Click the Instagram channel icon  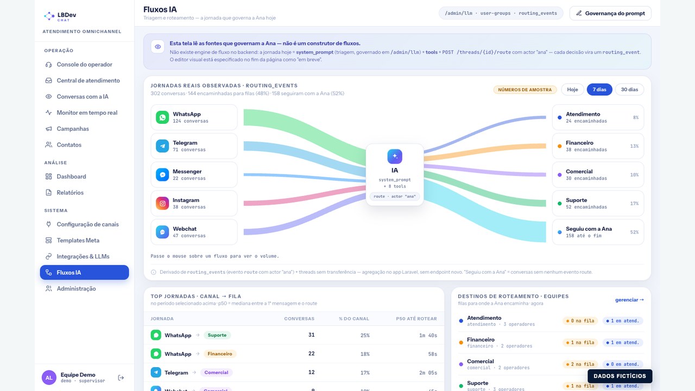click(x=162, y=203)
